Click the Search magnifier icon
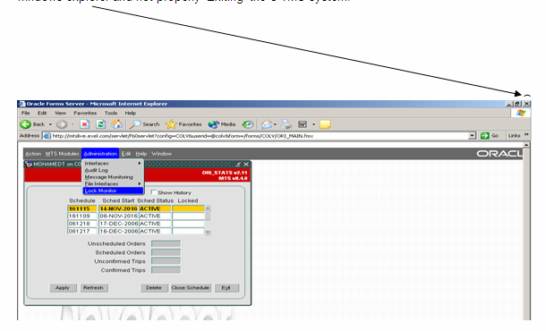This screenshot has width=546, height=331. pyautogui.click(x=135, y=124)
